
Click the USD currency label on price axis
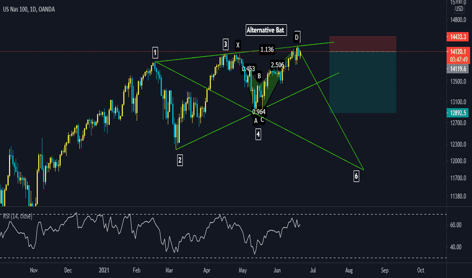(459, 9)
